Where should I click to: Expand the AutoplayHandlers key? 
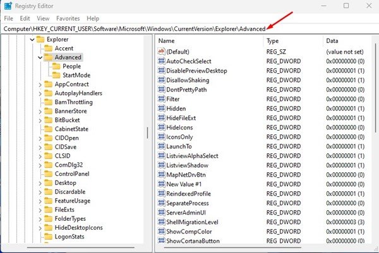(40, 93)
